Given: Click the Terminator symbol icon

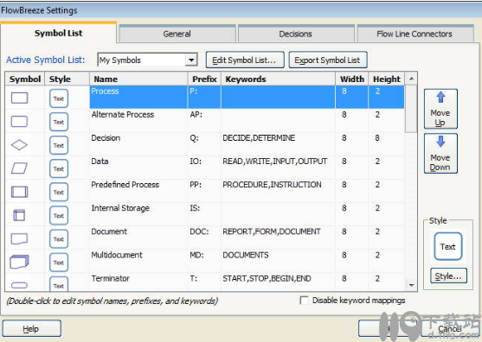Looking at the screenshot, I should click(x=19, y=285).
